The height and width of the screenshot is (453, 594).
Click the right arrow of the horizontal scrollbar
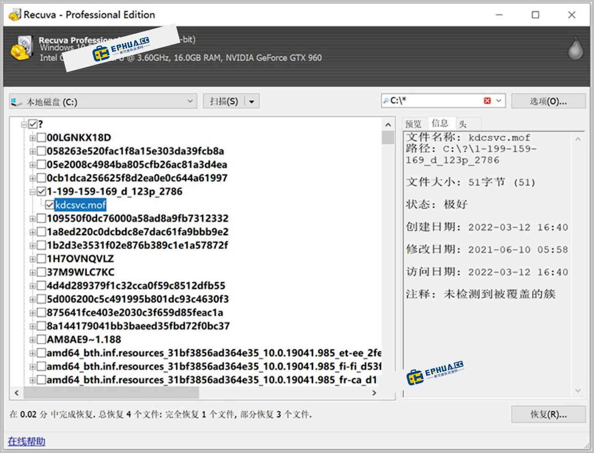click(375, 393)
